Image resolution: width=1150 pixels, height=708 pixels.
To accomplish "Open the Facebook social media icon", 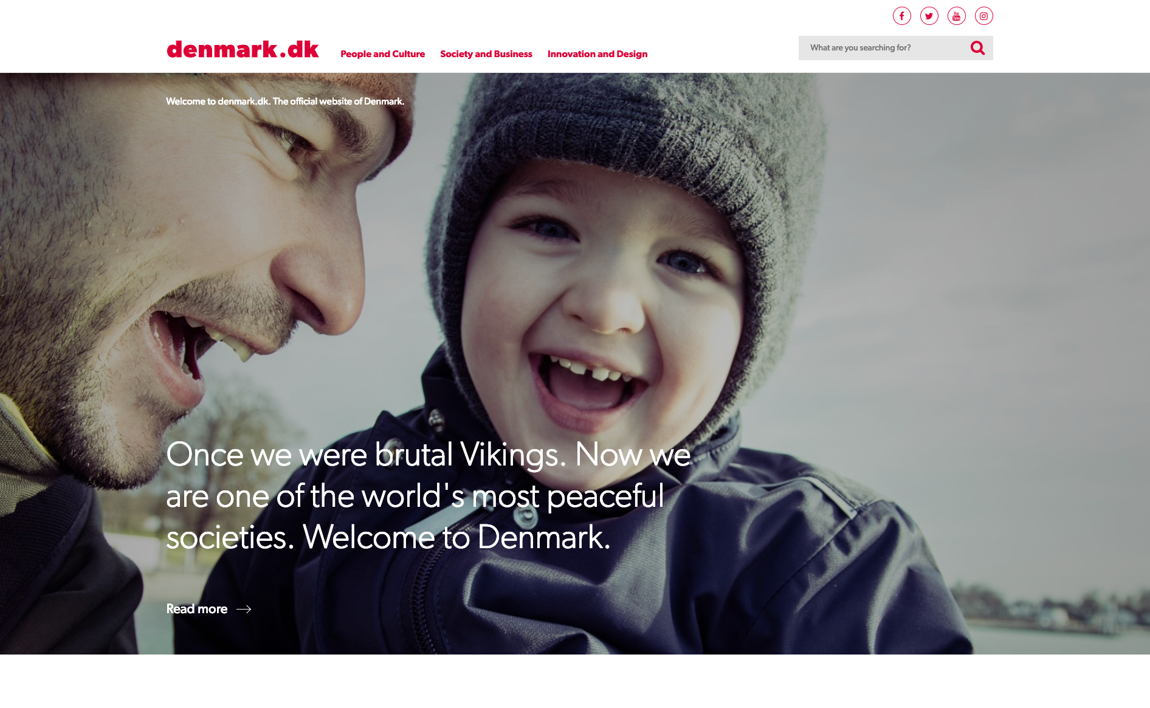I will 901,16.
